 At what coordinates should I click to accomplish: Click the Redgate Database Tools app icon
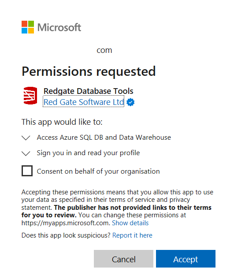click(30, 96)
